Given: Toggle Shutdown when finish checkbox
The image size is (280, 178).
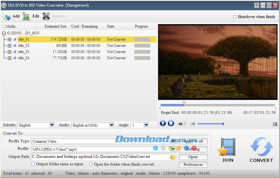Looking at the screenshot, I should (234, 17).
